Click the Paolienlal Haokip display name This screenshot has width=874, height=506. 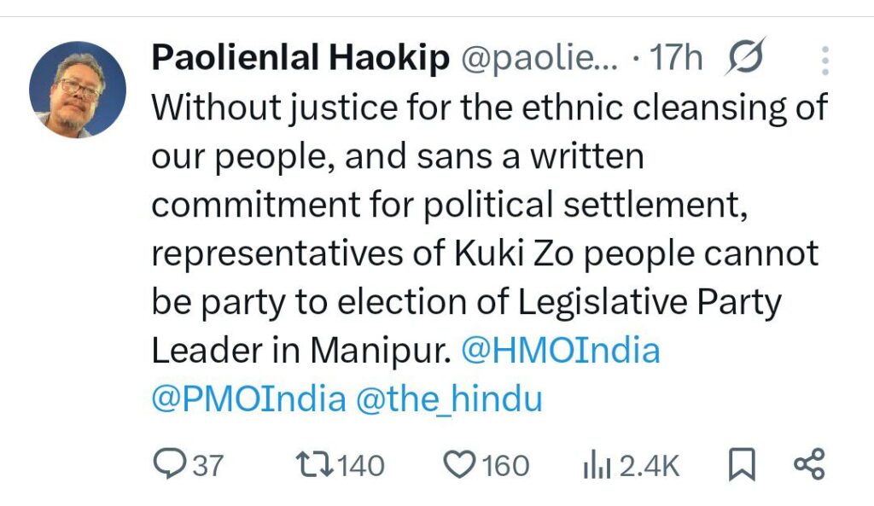[300, 59]
